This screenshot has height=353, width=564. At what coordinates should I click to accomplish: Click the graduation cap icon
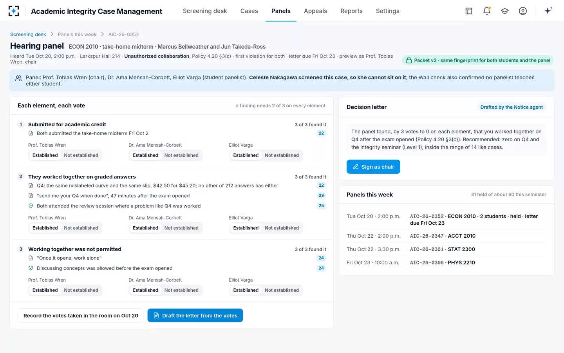(x=505, y=11)
